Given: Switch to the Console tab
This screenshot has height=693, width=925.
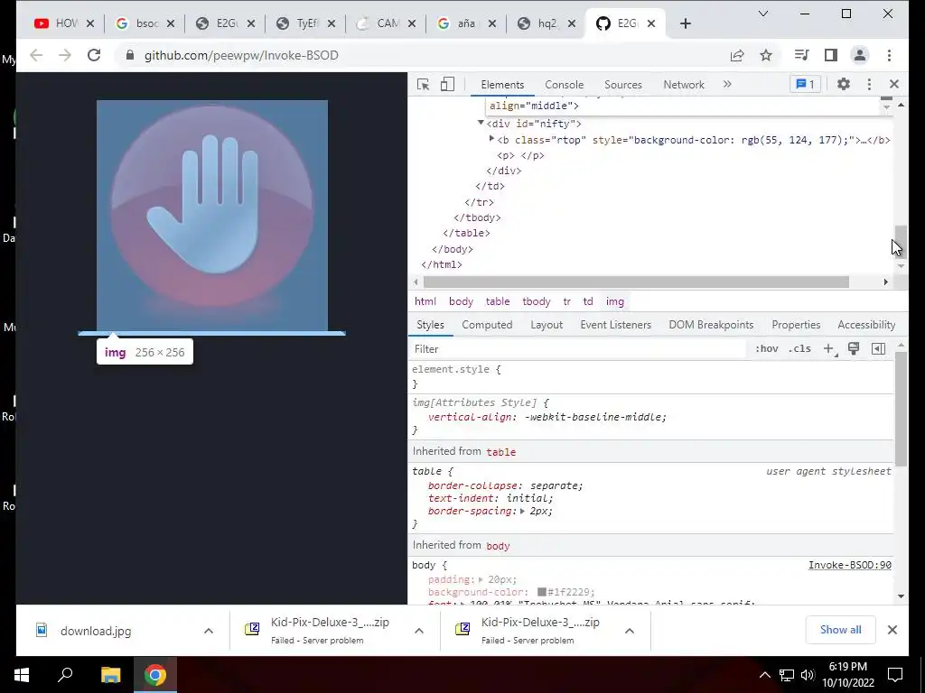Looking at the screenshot, I should coord(564,84).
